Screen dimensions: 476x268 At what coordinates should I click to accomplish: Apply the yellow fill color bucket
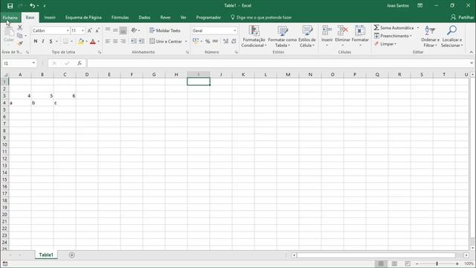click(81, 42)
